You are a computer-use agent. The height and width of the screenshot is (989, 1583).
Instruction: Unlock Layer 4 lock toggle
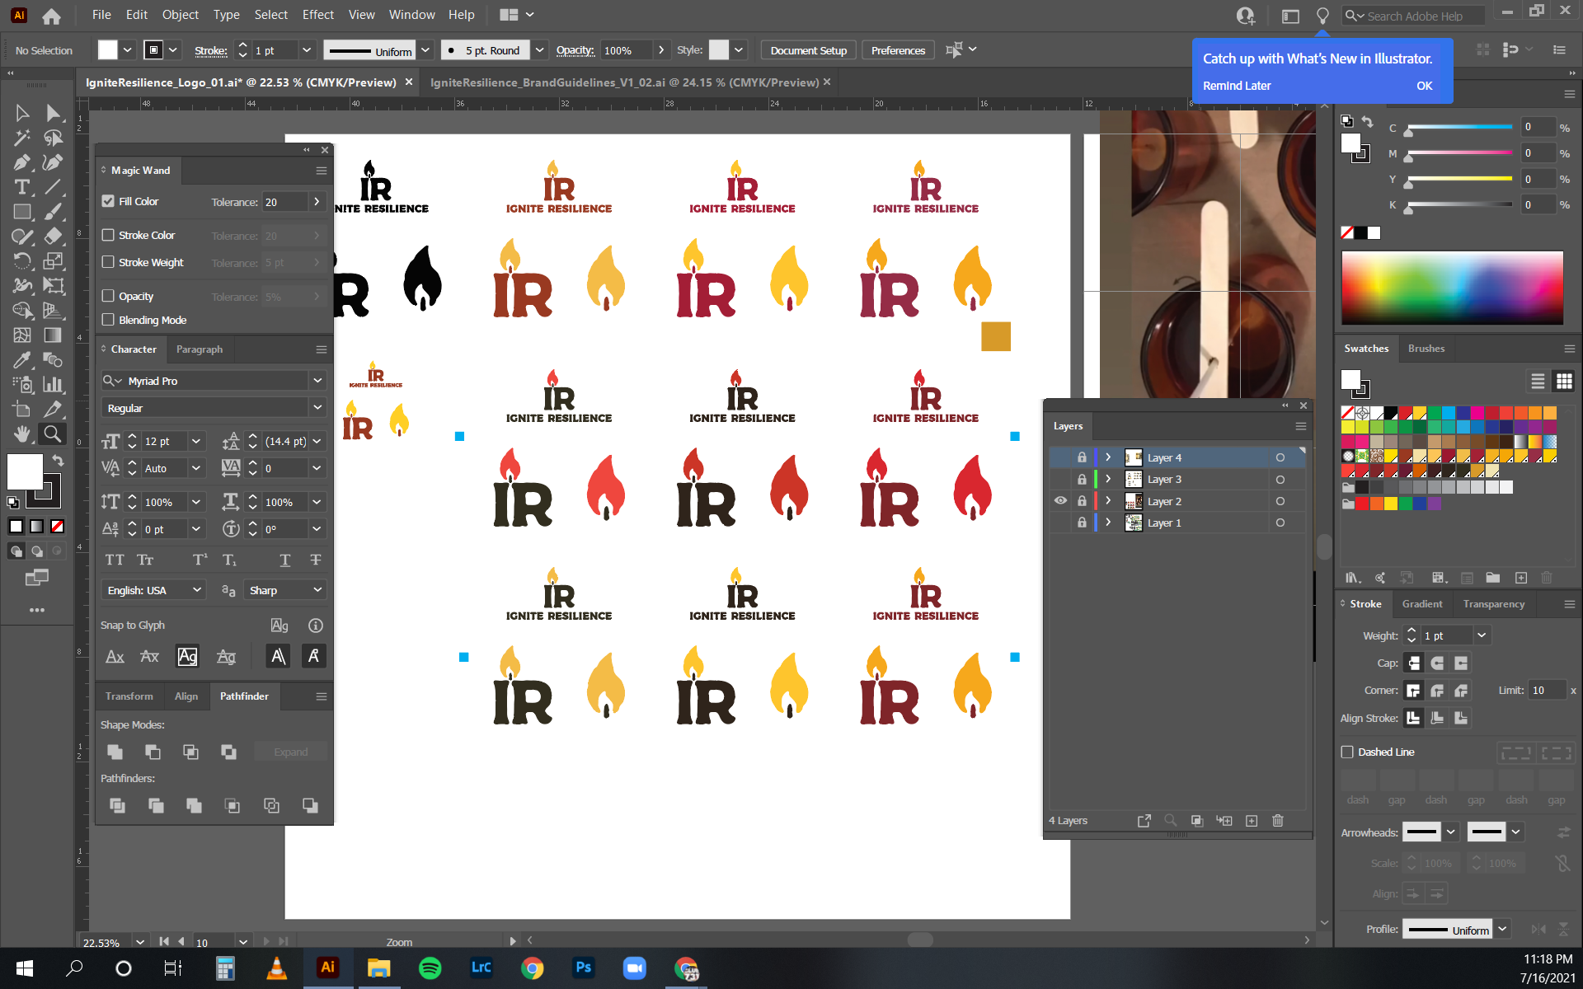[x=1082, y=457]
